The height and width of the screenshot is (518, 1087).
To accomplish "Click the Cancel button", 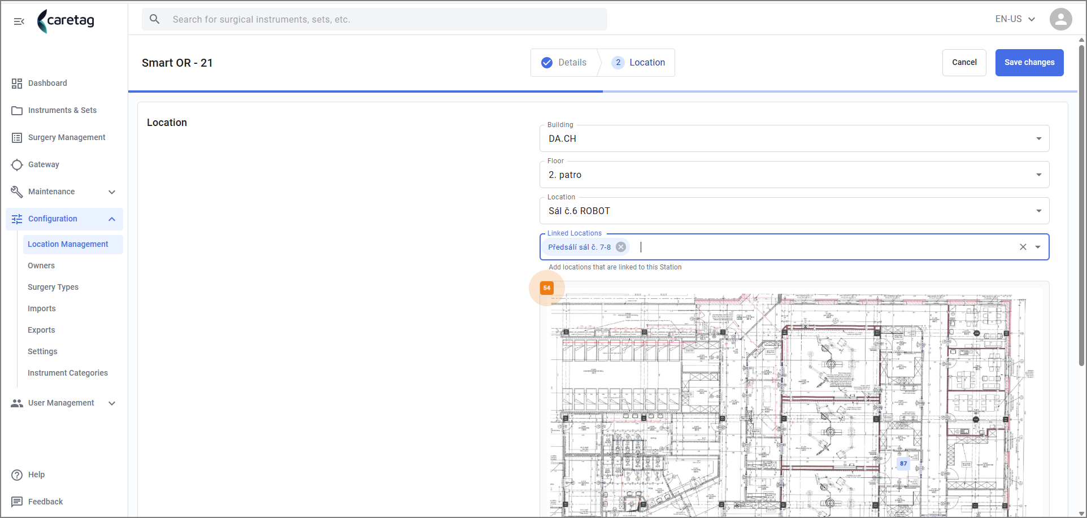I will 964,63.
